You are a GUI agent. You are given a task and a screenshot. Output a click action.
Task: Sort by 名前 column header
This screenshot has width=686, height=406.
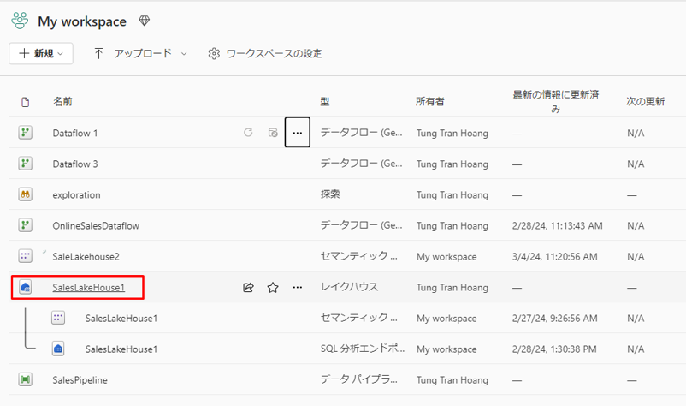pos(62,102)
